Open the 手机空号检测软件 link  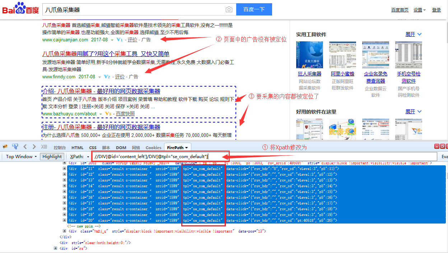coord(409,77)
